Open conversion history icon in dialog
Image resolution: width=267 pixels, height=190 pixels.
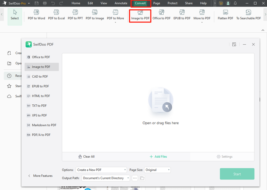point(234,44)
